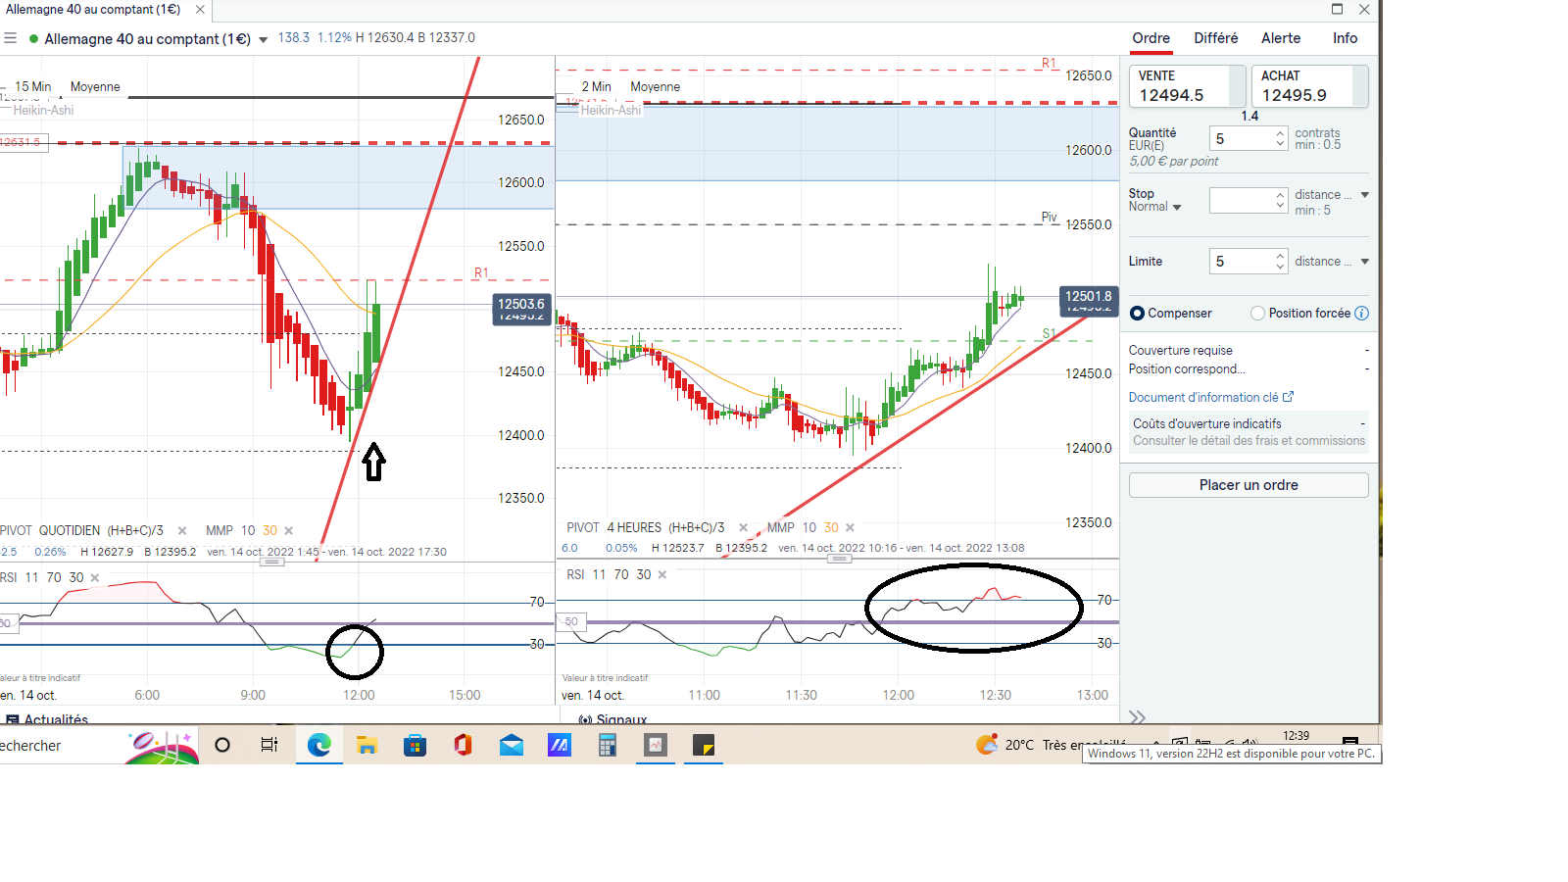Remove the MMP indicator from right chart

[x=850, y=528]
